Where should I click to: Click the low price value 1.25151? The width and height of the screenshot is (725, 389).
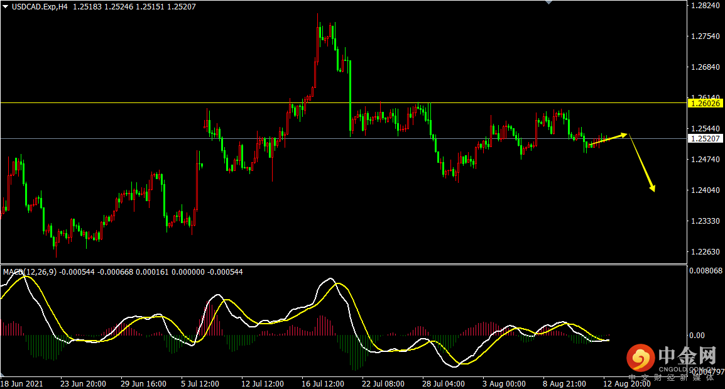[x=150, y=7]
